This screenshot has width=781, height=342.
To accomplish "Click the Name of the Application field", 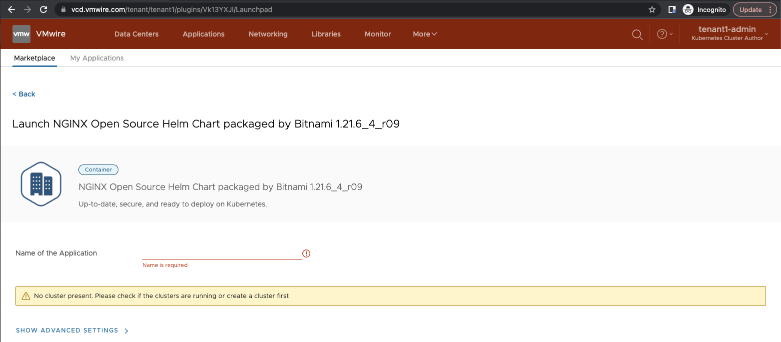I will tap(222, 253).
